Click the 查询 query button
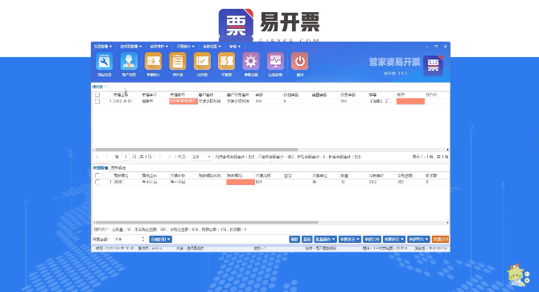 click(x=307, y=239)
